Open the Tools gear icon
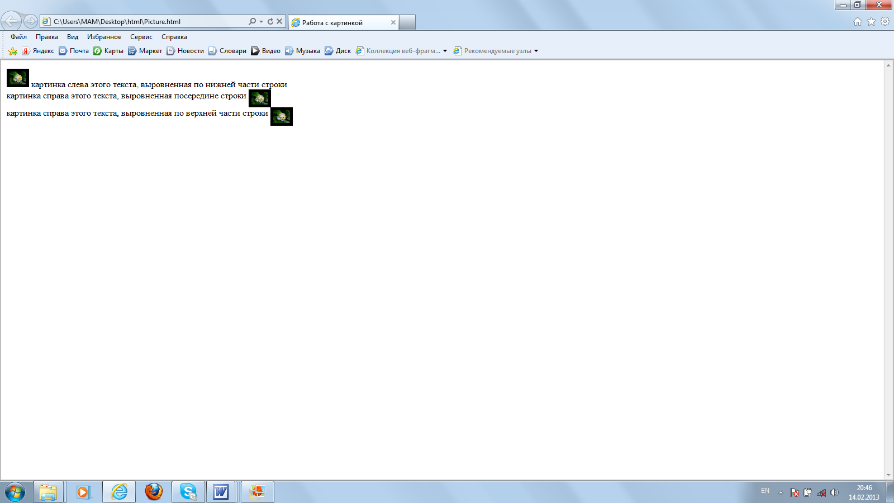Viewport: 894px width, 503px height. [x=885, y=21]
